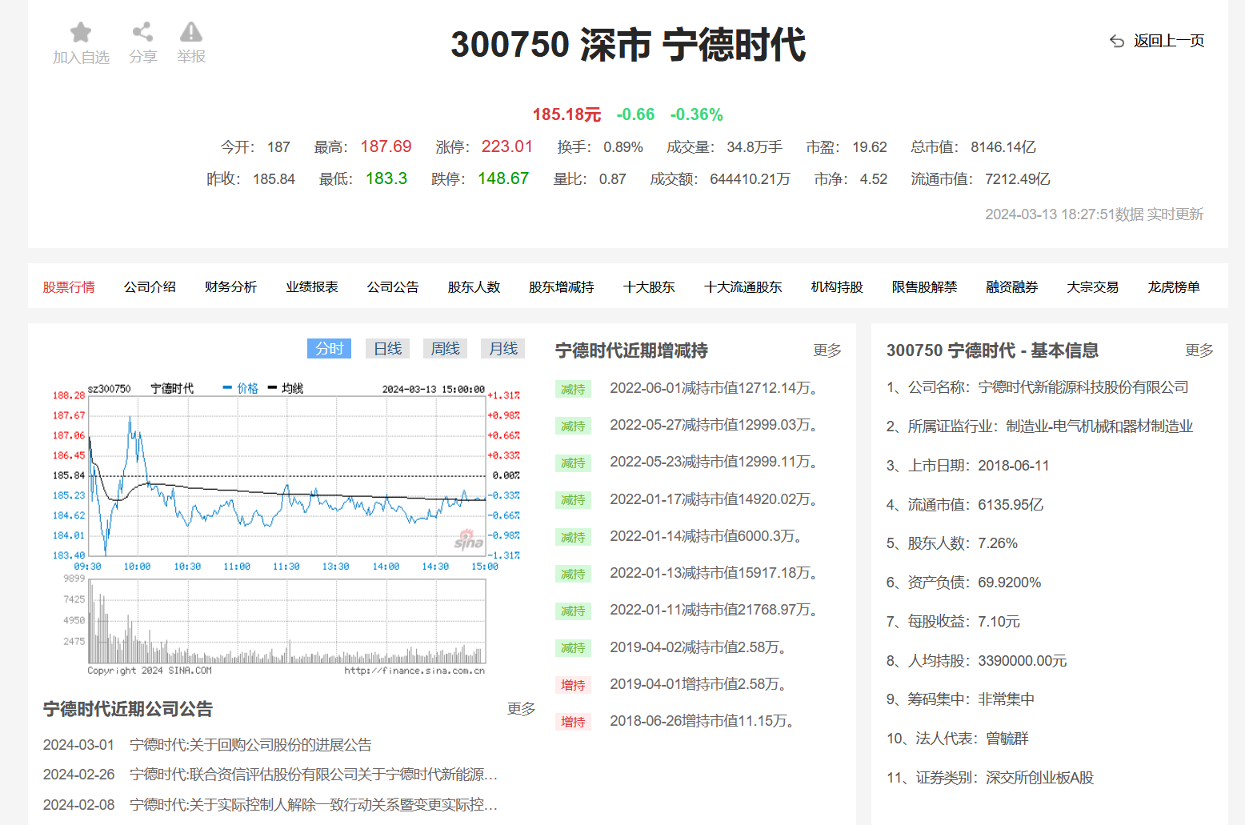The image size is (1245, 825).
Task: Switch to 融资融券 tab
Action: pyautogui.click(x=1012, y=286)
